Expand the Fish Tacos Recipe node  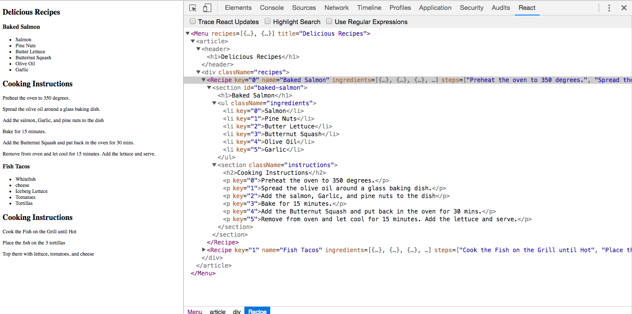204,250
